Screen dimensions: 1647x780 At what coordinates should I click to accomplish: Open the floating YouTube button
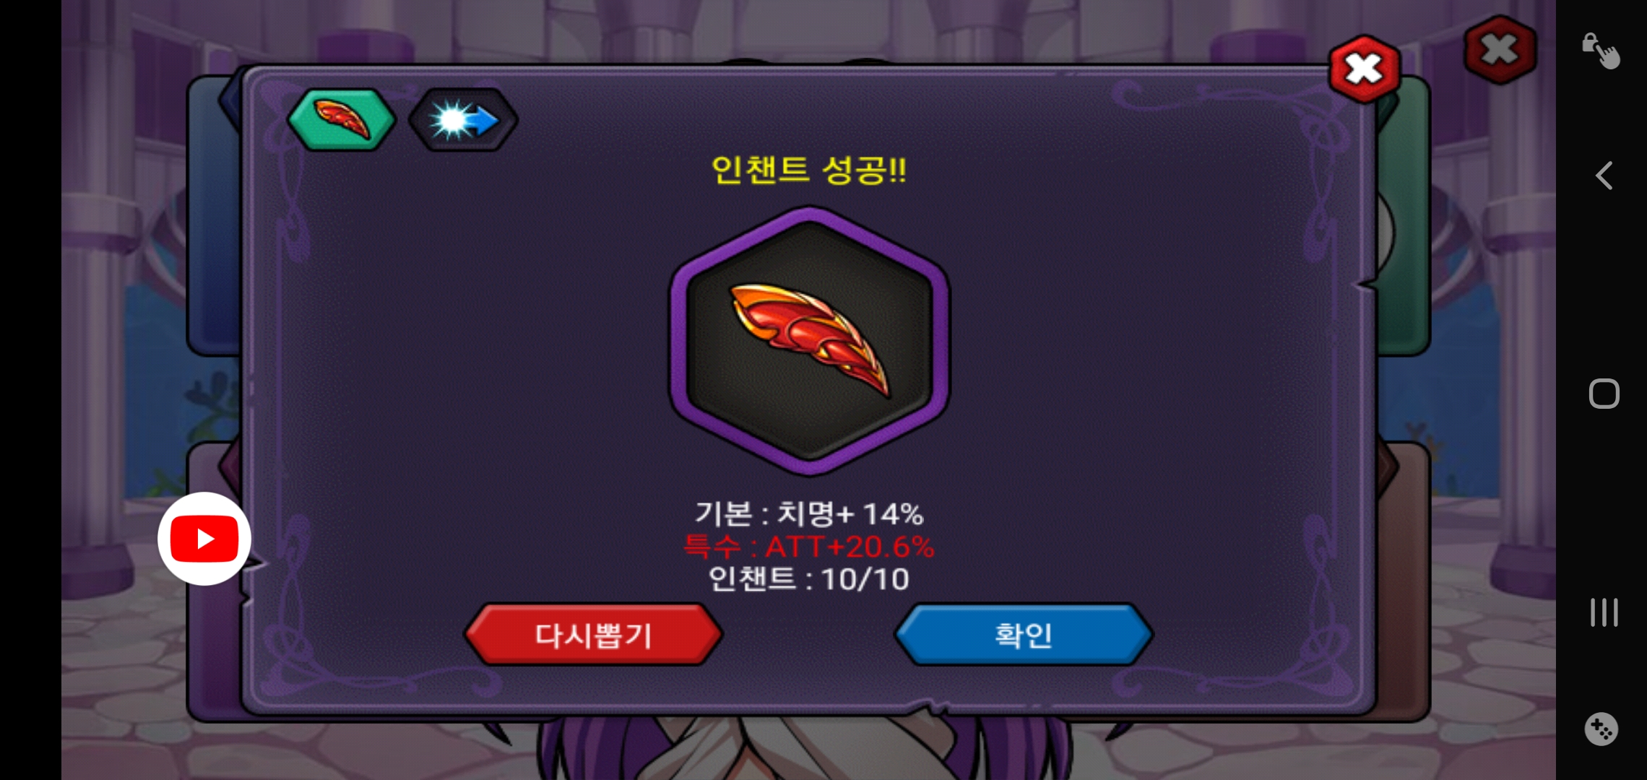[x=204, y=539]
